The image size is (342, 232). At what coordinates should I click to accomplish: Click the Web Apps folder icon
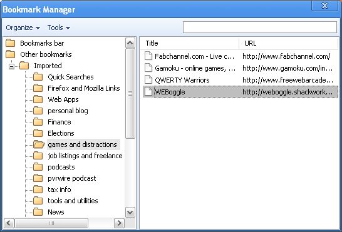38,99
